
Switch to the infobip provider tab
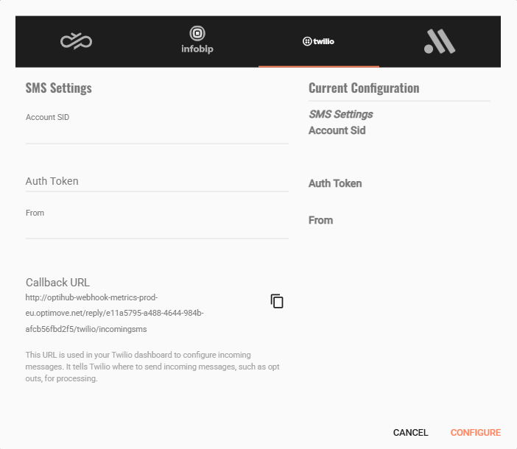point(197,41)
